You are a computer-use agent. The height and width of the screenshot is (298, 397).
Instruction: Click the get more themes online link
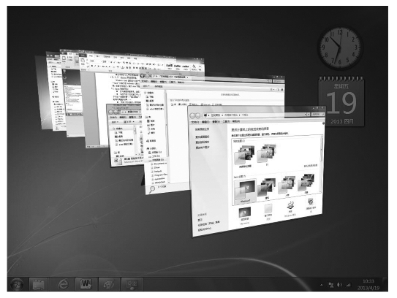tap(311, 166)
